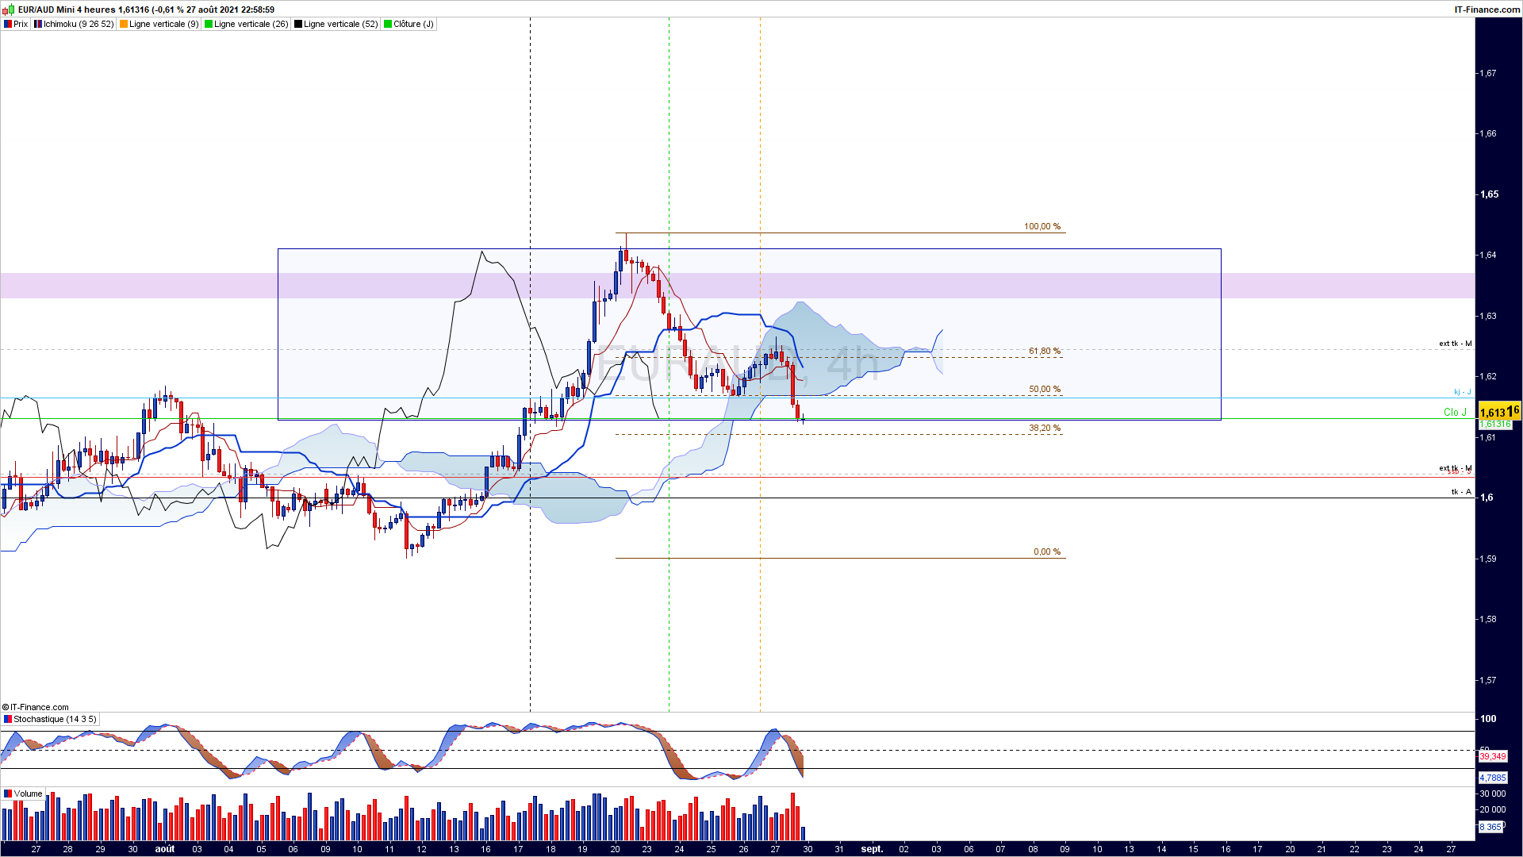Click the red stochastic value 39,349
The width and height of the screenshot is (1523, 857).
(1493, 756)
